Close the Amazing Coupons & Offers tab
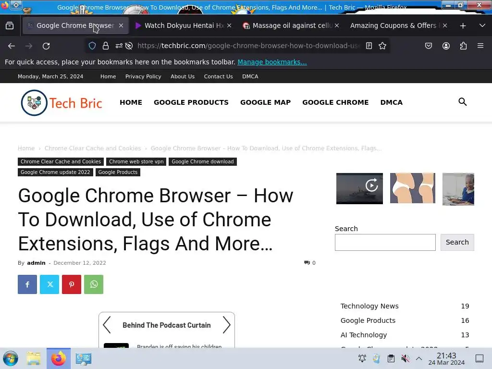This screenshot has height=369, width=492. 444,25
